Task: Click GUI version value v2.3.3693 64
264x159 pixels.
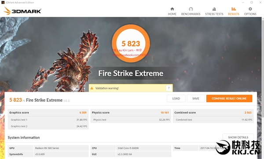Action: pyautogui.click(x=125, y=154)
